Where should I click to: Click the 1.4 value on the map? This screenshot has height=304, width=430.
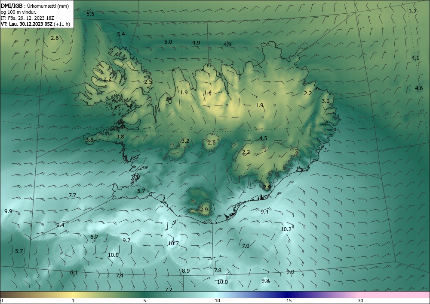[208, 93]
